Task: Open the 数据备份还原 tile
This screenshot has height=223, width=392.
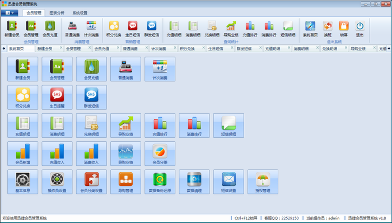Action: click(x=160, y=182)
